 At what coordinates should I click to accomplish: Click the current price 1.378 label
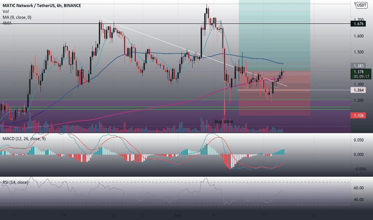359,72
